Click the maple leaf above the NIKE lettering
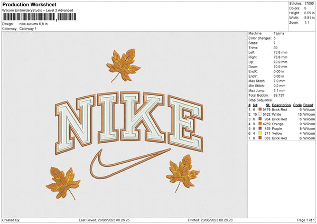This screenshot has height=224, width=317. click(123, 65)
